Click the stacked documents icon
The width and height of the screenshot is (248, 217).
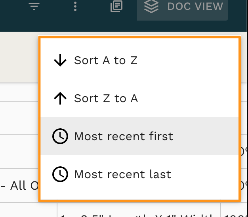pos(116,6)
